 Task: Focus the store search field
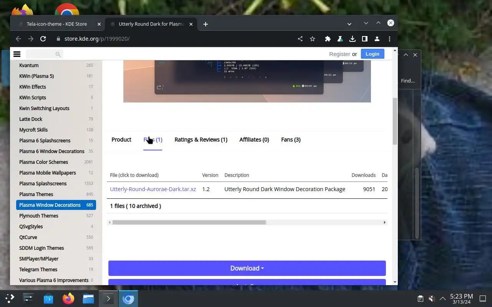click(x=44, y=54)
